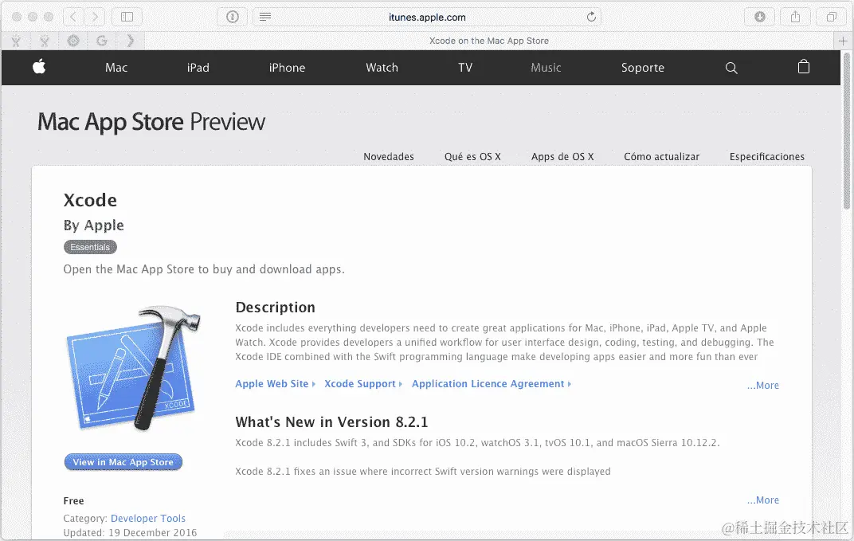Show downloads with download arrow icon
The height and width of the screenshot is (541, 854).
click(x=760, y=17)
